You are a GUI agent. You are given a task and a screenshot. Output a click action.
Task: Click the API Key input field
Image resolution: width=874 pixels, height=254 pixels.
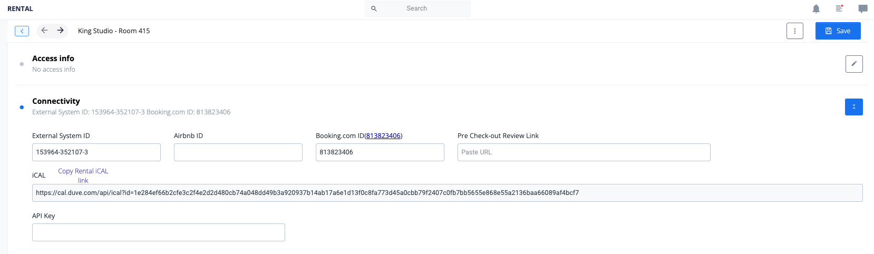pos(159,232)
